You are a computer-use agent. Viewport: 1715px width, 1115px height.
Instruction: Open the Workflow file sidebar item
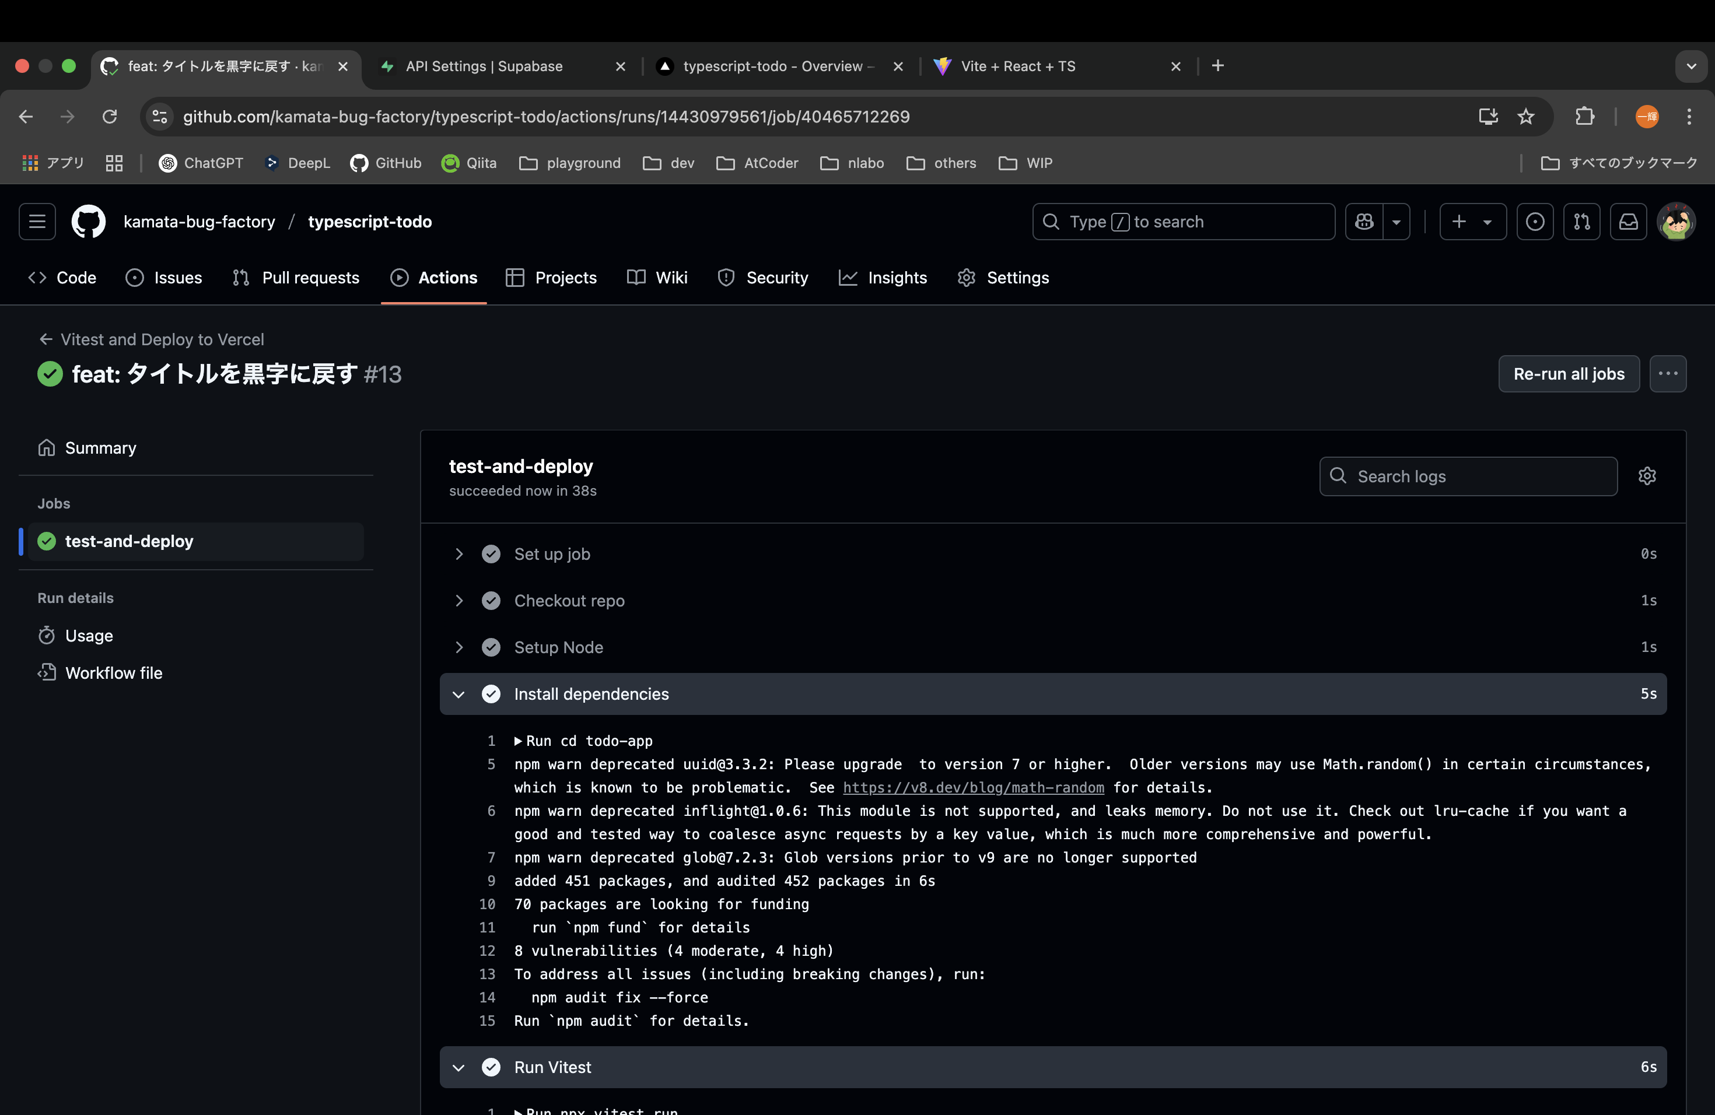click(x=113, y=673)
